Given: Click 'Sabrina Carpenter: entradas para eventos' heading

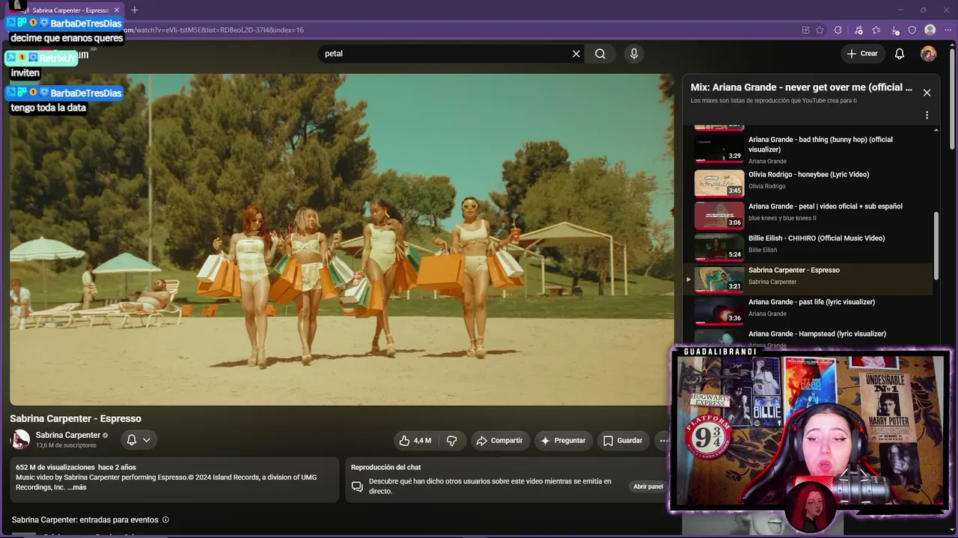Looking at the screenshot, I should click(x=85, y=519).
